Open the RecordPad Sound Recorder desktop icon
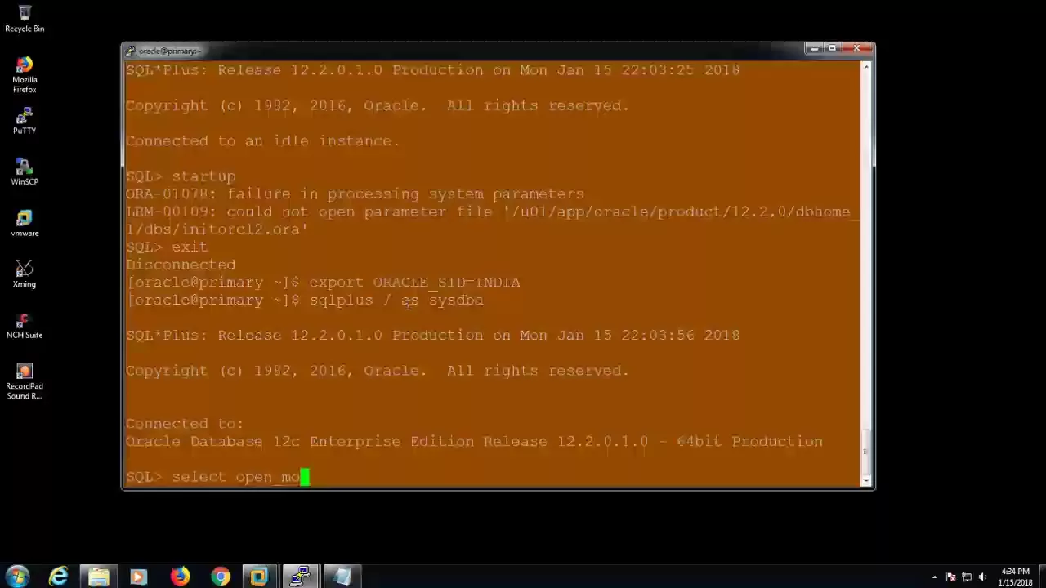This screenshot has width=1046, height=588. coord(25,381)
